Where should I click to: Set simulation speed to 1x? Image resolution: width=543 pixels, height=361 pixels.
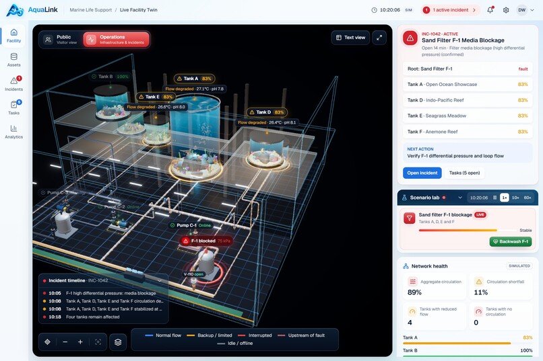(x=505, y=198)
